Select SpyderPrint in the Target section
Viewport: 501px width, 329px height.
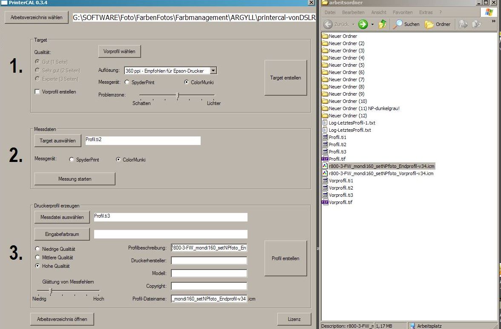[x=127, y=82]
